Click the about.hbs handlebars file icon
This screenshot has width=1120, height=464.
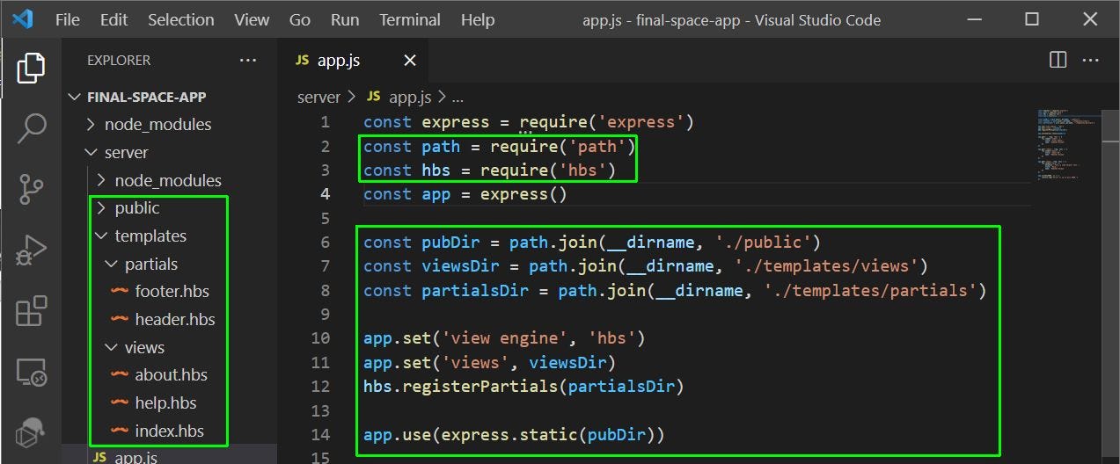120,374
